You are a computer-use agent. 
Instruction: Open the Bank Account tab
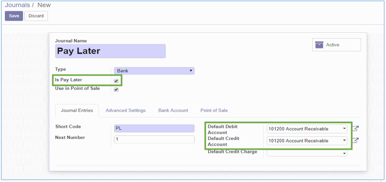click(173, 110)
